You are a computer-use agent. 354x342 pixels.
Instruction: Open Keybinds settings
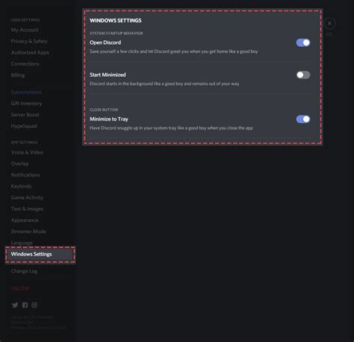[21, 186]
